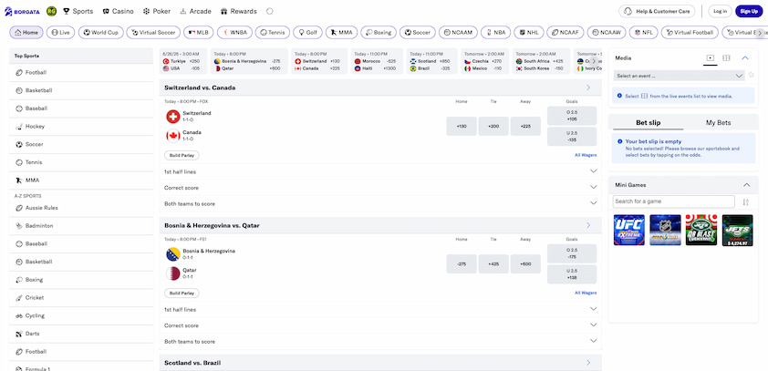The height and width of the screenshot is (371, 768).
Task: Launch the UFC Extreme mini game thumbnail
Action: (628, 230)
